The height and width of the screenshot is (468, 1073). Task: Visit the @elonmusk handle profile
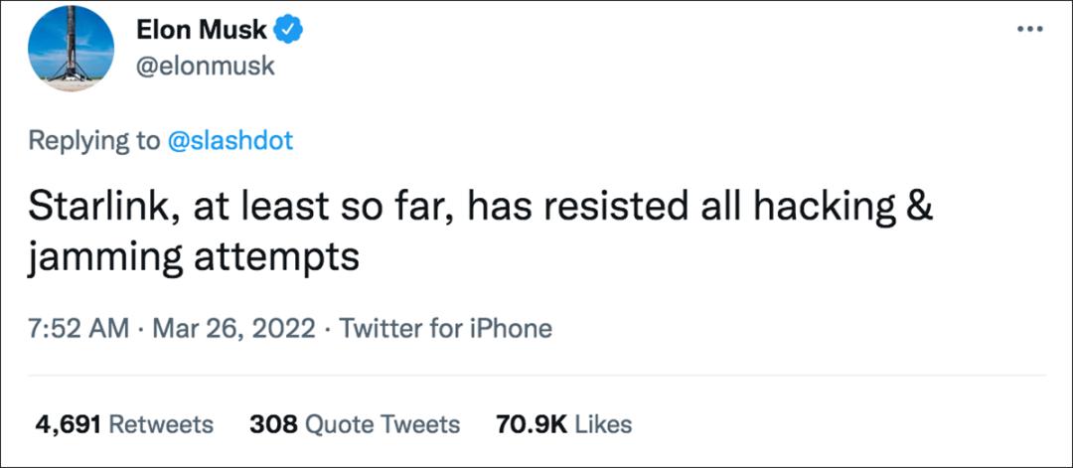click(x=205, y=68)
